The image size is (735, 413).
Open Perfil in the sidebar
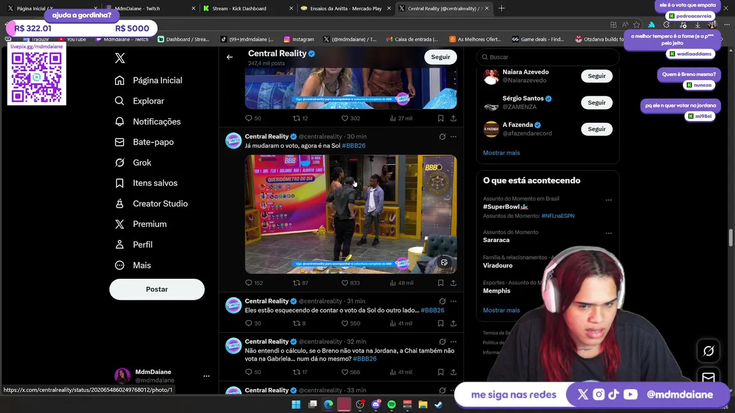(x=134, y=244)
